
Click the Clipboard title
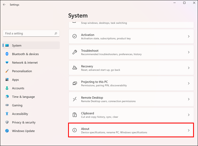click(88, 113)
